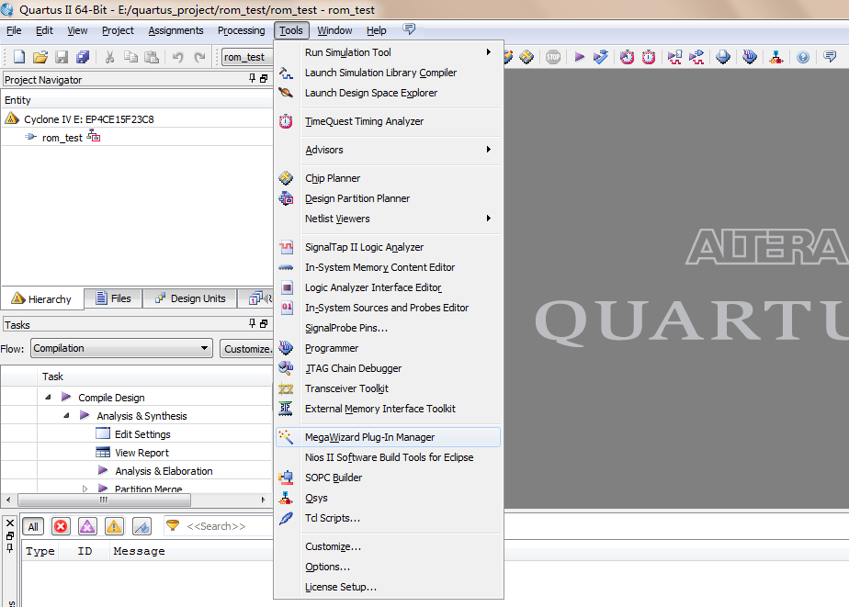Image resolution: width=849 pixels, height=607 pixels.
Task: Float the Project Navigator panel window
Action: pyautogui.click(x=264, y=78)
